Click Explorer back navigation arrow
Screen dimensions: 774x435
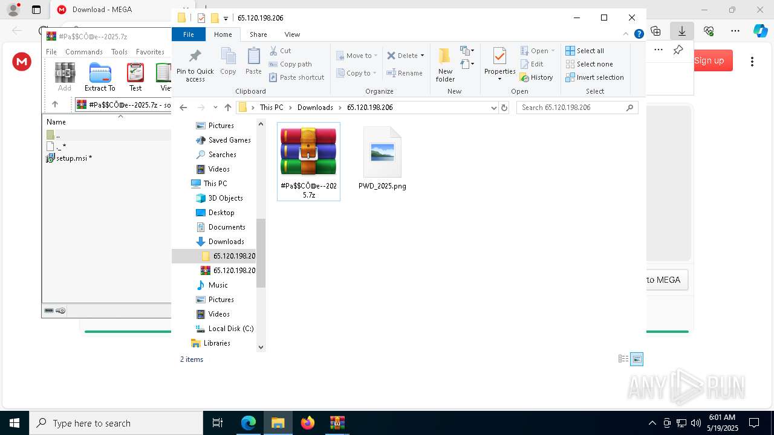pos(184,108)
